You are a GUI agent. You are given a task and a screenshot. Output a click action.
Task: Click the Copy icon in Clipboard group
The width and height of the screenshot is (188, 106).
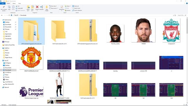click(9, 7)
